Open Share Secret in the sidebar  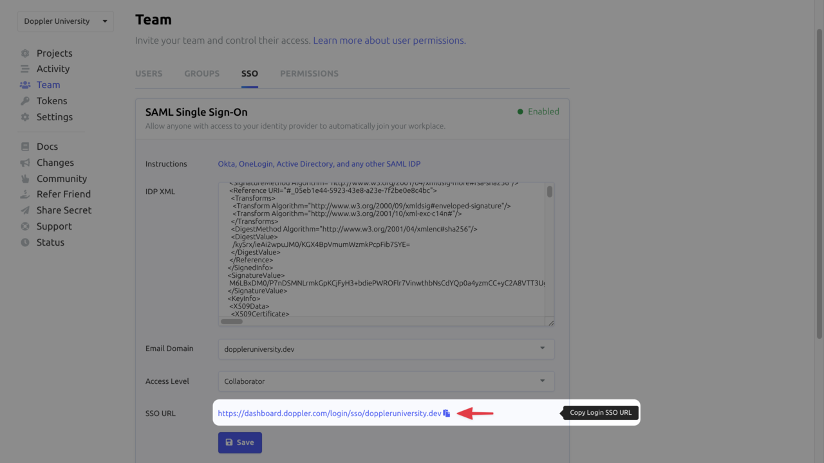tap(64, 210)
